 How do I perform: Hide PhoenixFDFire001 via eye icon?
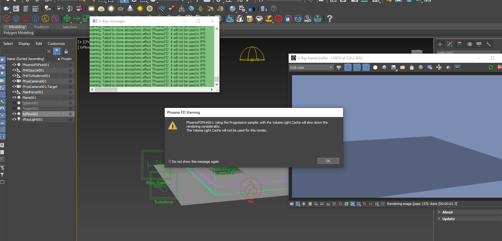[14, 65]
